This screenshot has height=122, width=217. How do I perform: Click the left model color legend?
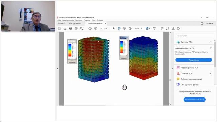[72, 51]
